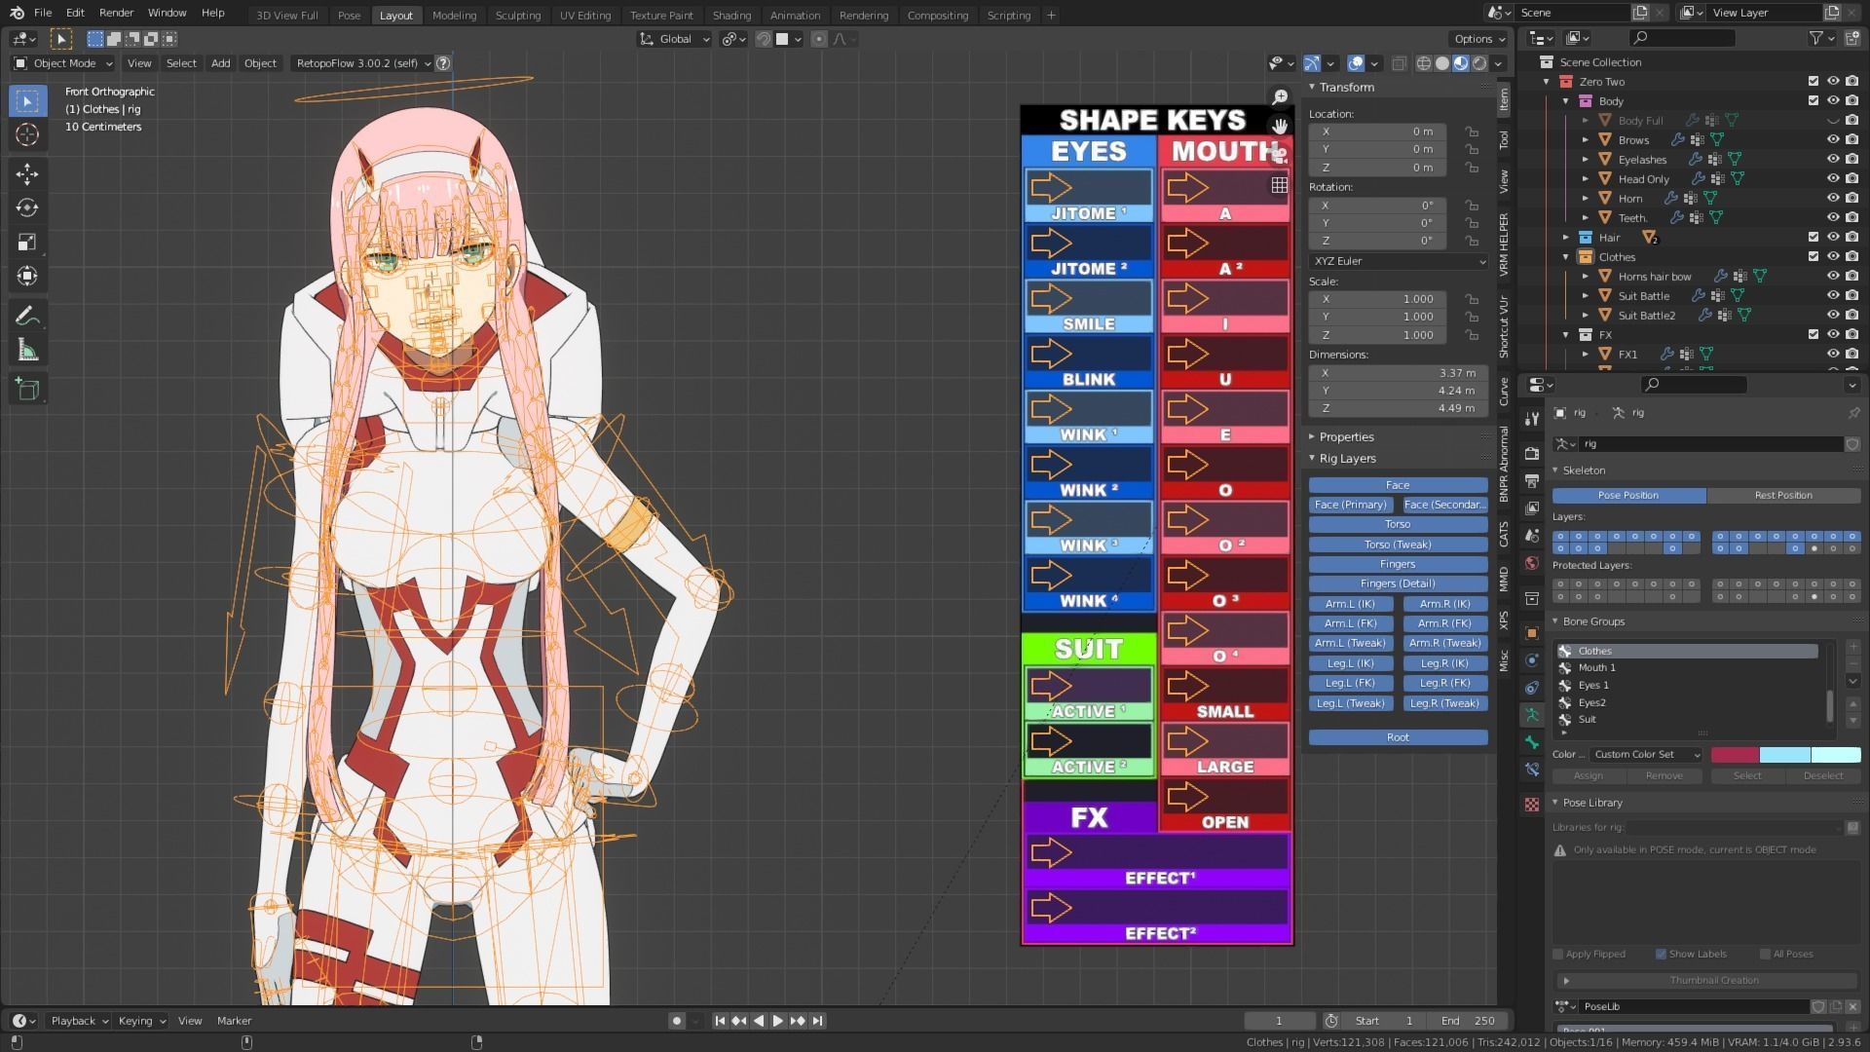Open the Global orientation dropdown
This screenshot has width=1870, height=1052.
[675, 39]
